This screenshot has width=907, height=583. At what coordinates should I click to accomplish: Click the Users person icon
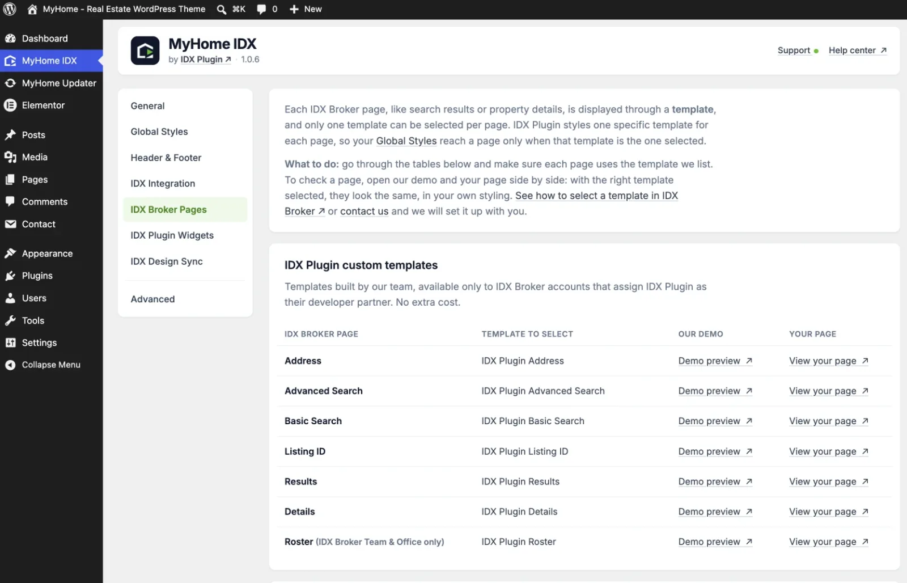[10, 298]
